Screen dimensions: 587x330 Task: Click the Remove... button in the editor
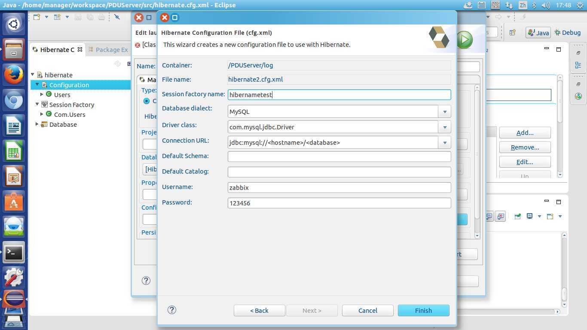(525, 147)
